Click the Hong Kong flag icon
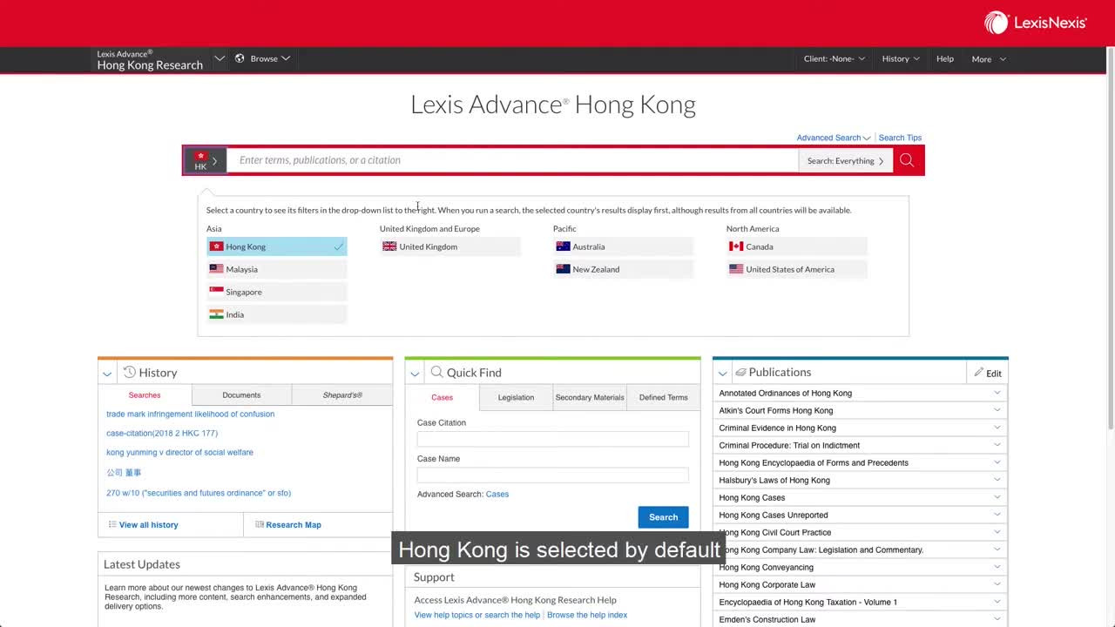Screen dimensions: 1115x627 tap(216, 246)
